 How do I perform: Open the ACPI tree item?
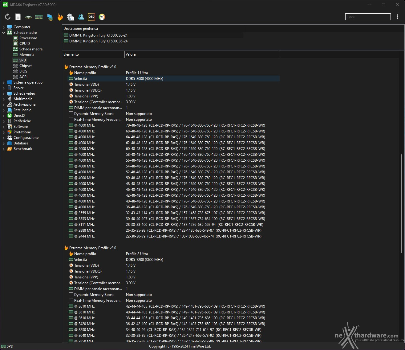point(23,77)
